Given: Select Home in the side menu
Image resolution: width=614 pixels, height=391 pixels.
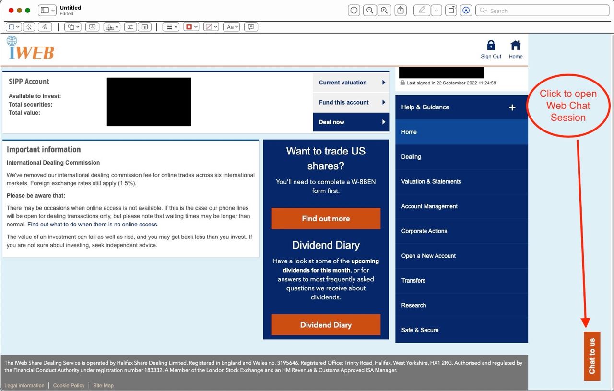Looking at the screenshot, I should 461,132.
